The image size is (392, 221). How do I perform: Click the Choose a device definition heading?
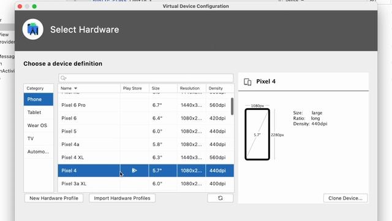pos(62,64)
